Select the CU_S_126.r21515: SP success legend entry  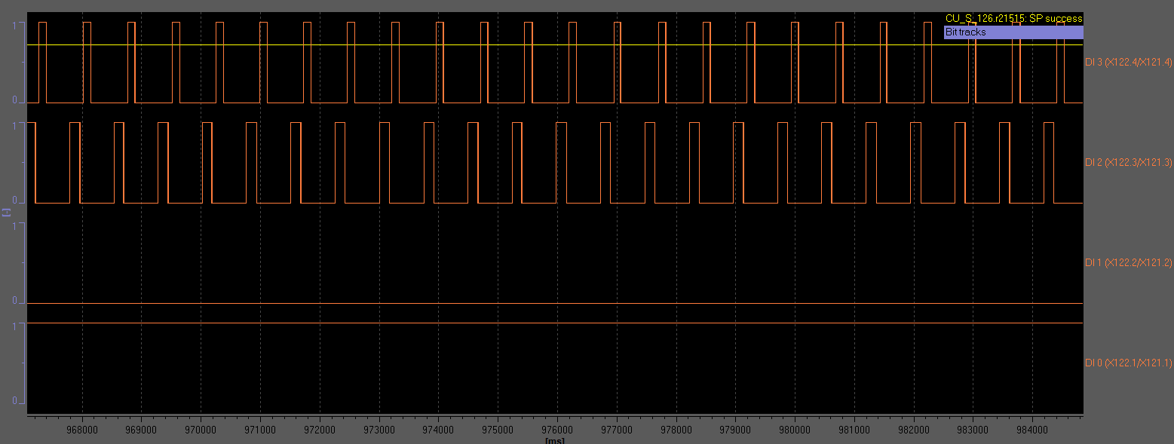(x=1013, y=18)
